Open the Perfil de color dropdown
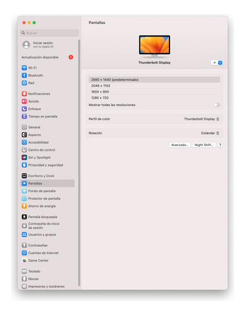 pyautogui.click(x=202, y=119)
